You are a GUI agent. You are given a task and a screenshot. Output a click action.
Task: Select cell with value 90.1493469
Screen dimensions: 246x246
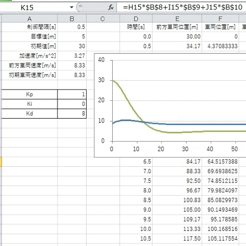(220, 210)
